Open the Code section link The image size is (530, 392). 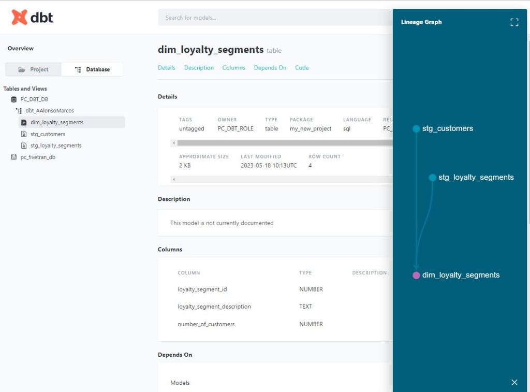(302, 68)
